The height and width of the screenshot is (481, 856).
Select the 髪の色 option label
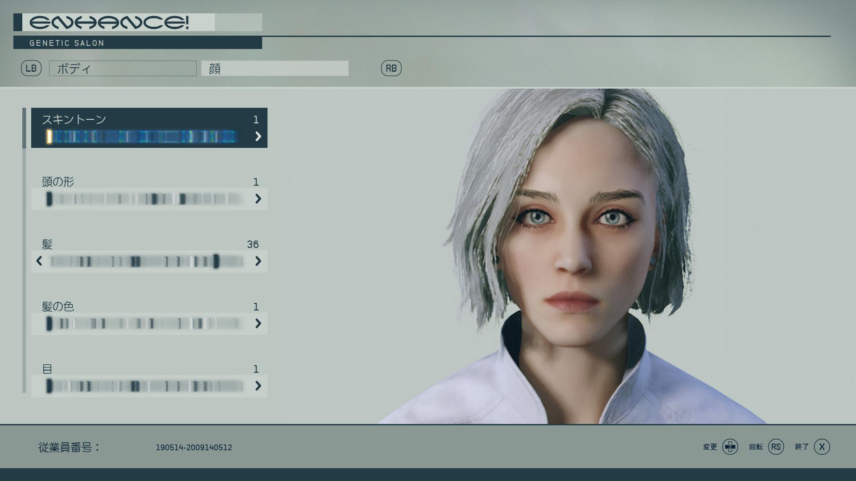click(58, 306)
